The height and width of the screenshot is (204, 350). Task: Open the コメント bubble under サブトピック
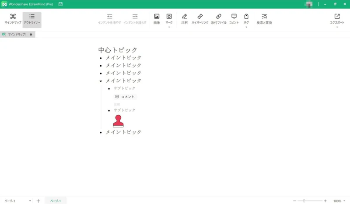coord(125,97)
